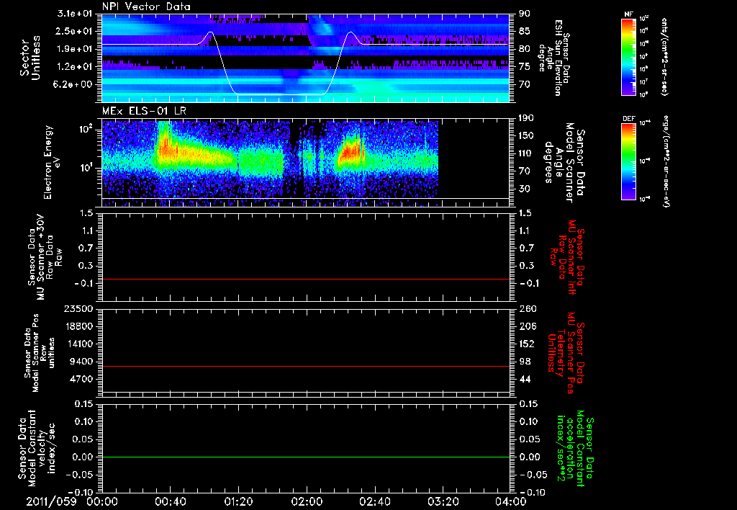Click the "Sector Unitless" axis title
This screenshot has width=737, height=510.
click(30, 58)
